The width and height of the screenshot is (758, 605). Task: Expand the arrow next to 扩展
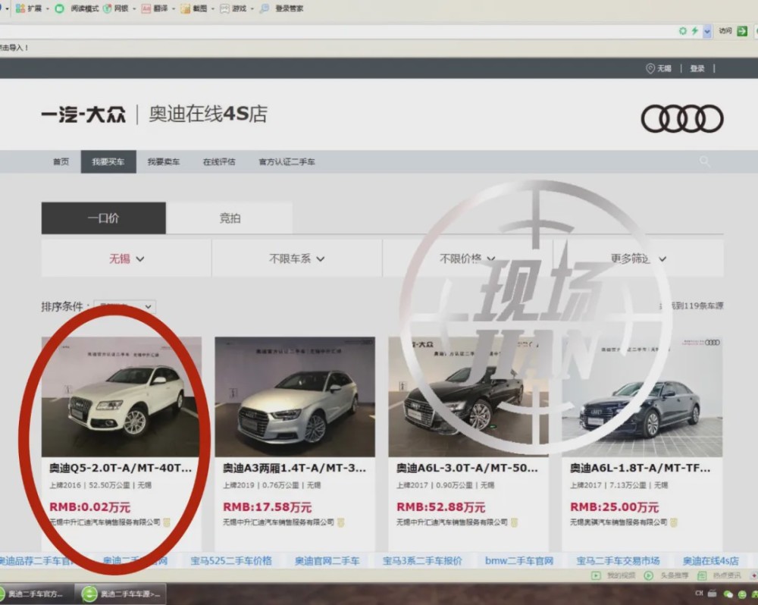[47, 8]
